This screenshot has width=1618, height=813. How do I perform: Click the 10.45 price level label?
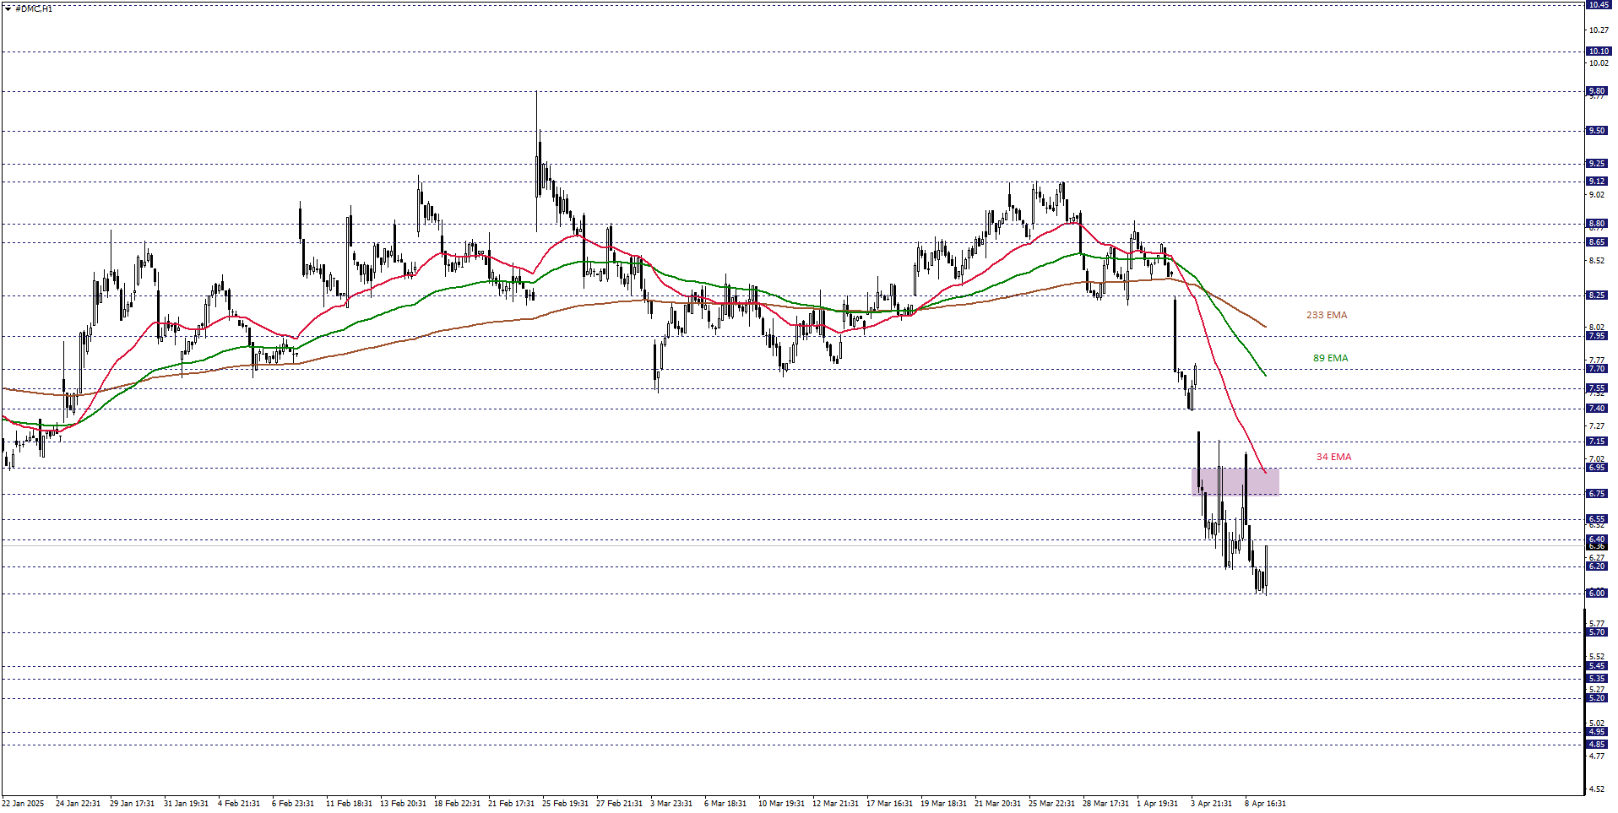pyautogui.click(x=1598, y=5)
